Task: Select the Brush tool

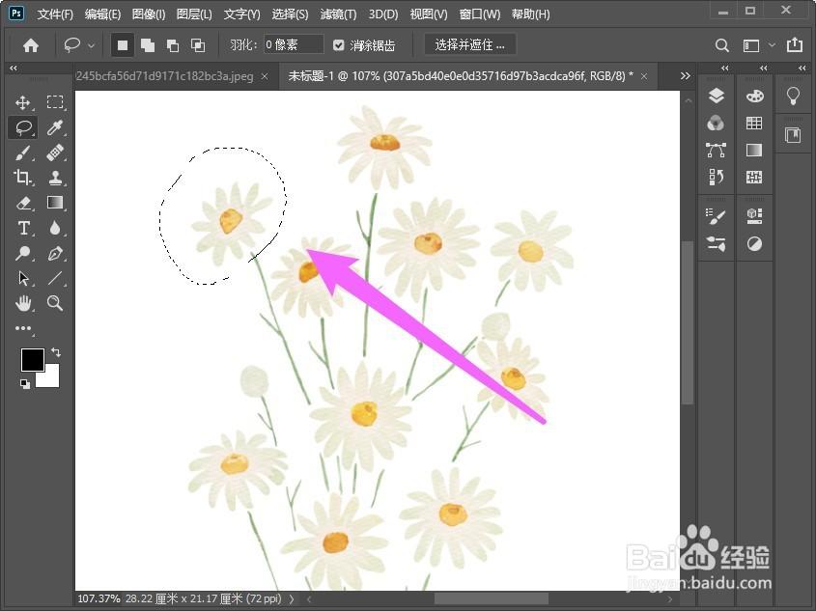Action: coord(23,153)
